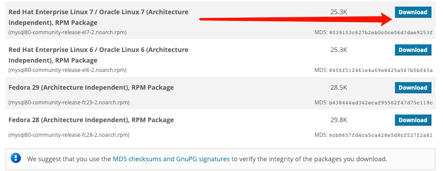Click the Red Hat Enterprise Linux 6 package title
Screen dimensions: 443x171
click(x=98, y=55)
